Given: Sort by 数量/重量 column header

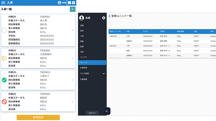Looking at the screenshot, I should point(180,32).
